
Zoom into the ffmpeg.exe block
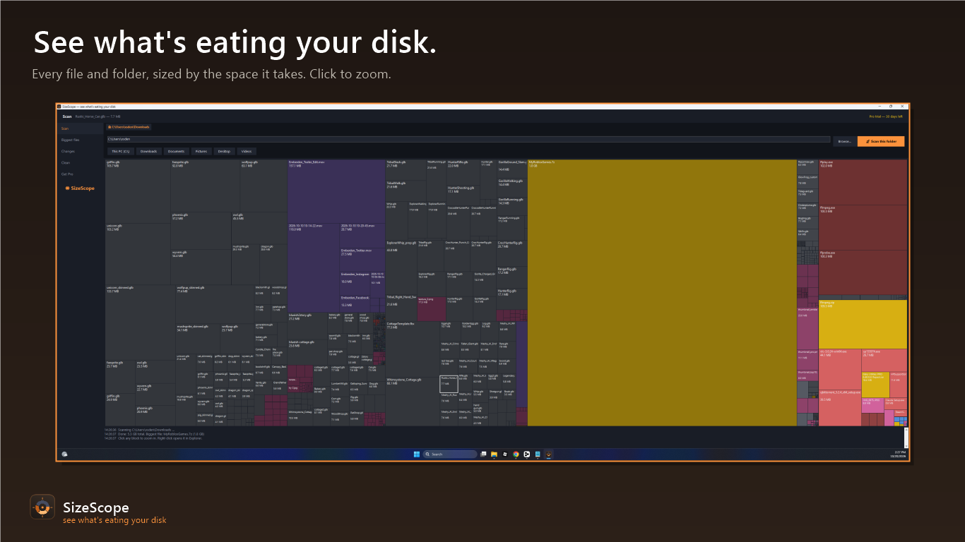(x=863, y=227)
